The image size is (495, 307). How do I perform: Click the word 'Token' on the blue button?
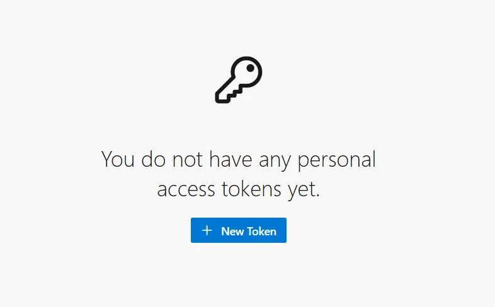click(x=261, y=232)
